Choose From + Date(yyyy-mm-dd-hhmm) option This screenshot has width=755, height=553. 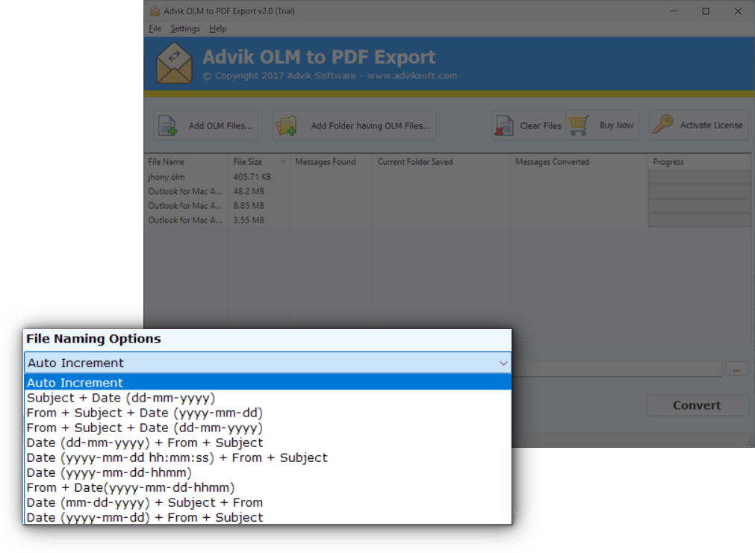tap(267, 487)
